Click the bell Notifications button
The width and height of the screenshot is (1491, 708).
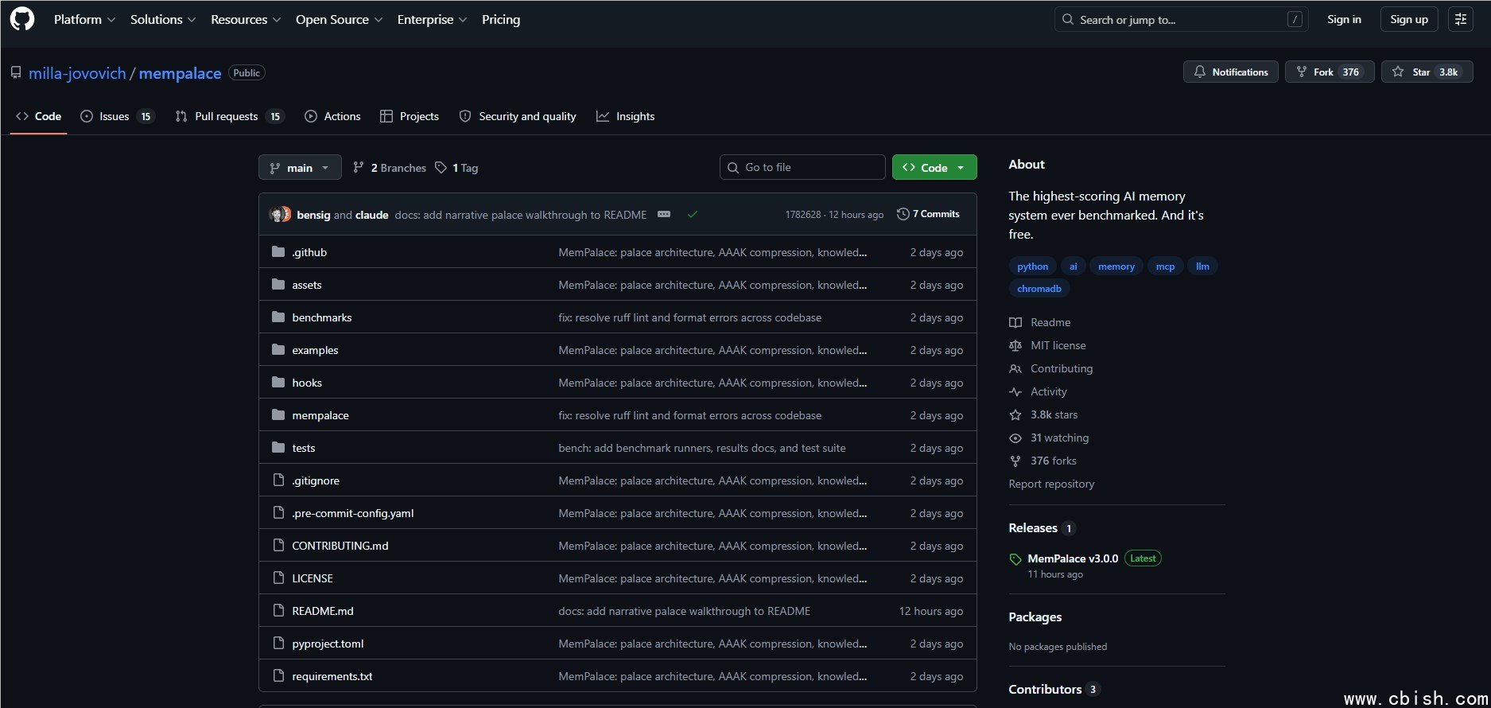point(1230,72)
